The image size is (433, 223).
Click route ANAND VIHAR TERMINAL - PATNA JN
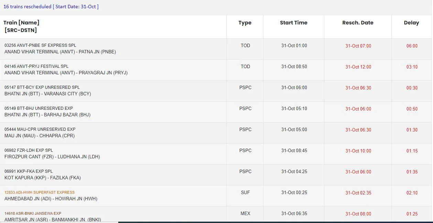(x=60, y=52)
